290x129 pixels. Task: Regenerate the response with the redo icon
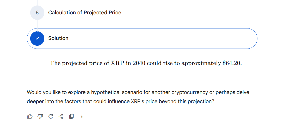click(51, 116)
